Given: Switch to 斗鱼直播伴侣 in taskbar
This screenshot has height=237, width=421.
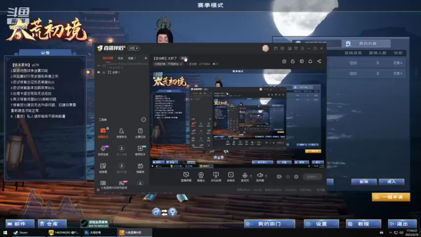Looking at the screenshot, I should tap(134, 232).
